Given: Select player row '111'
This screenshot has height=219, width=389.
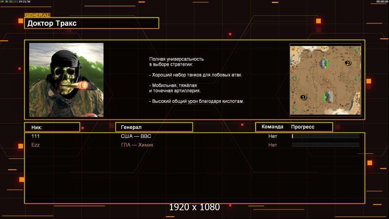Looking at the screenshot, I should (x=194, y=136).
